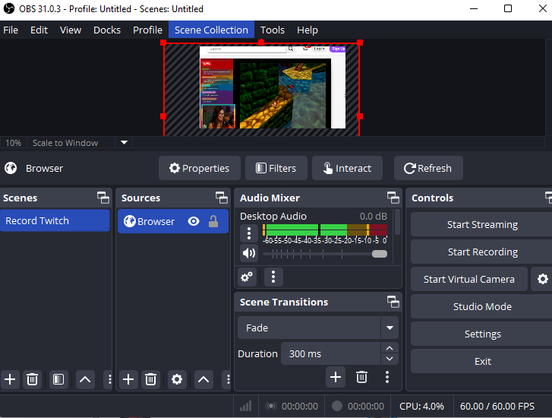Click the streaming status icon in status bar

pos(270,406)
